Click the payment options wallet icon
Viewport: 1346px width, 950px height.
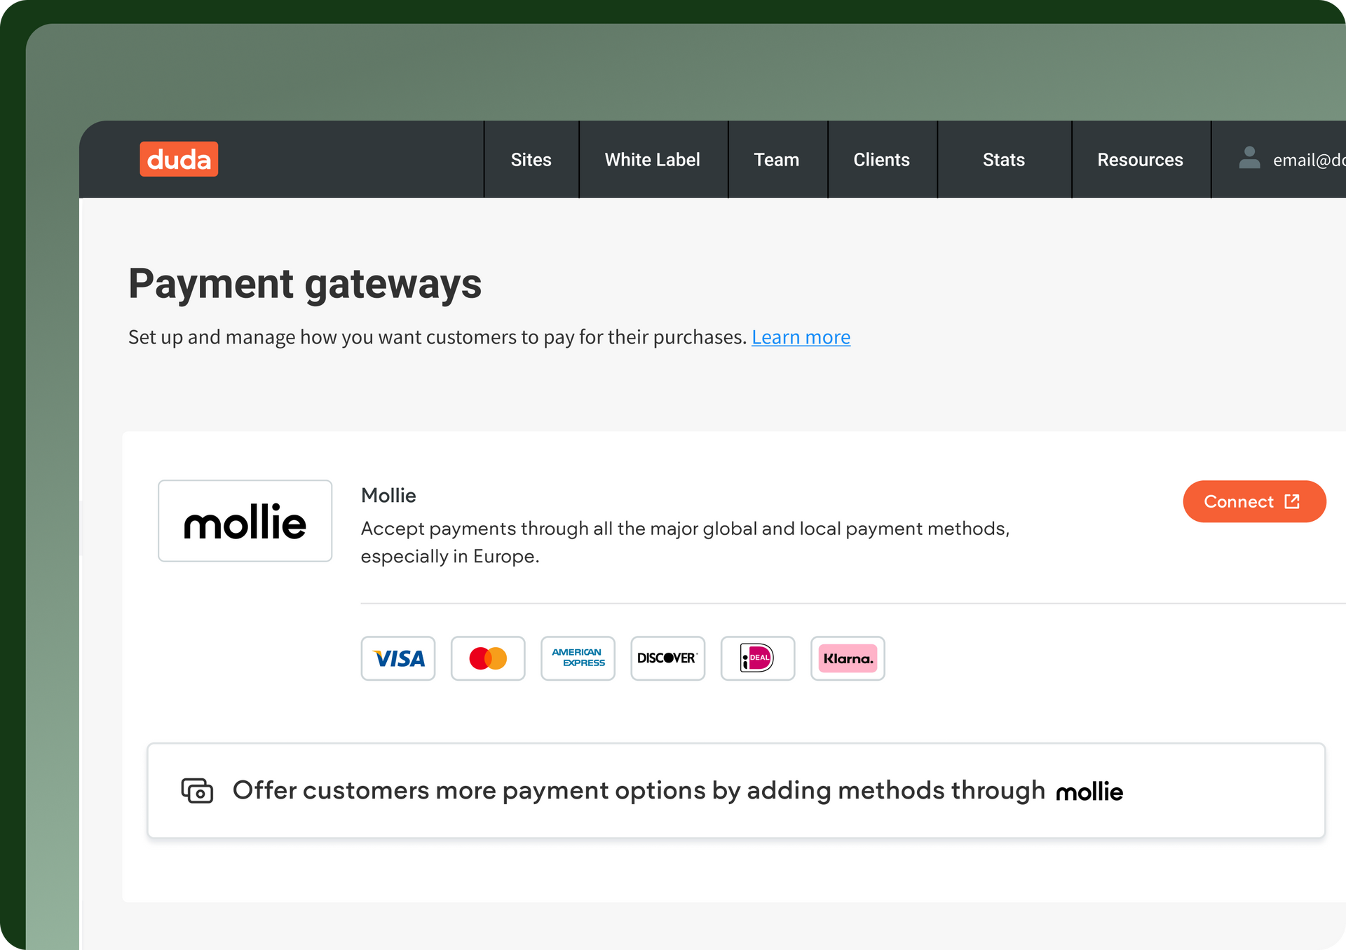pos(197,790)
